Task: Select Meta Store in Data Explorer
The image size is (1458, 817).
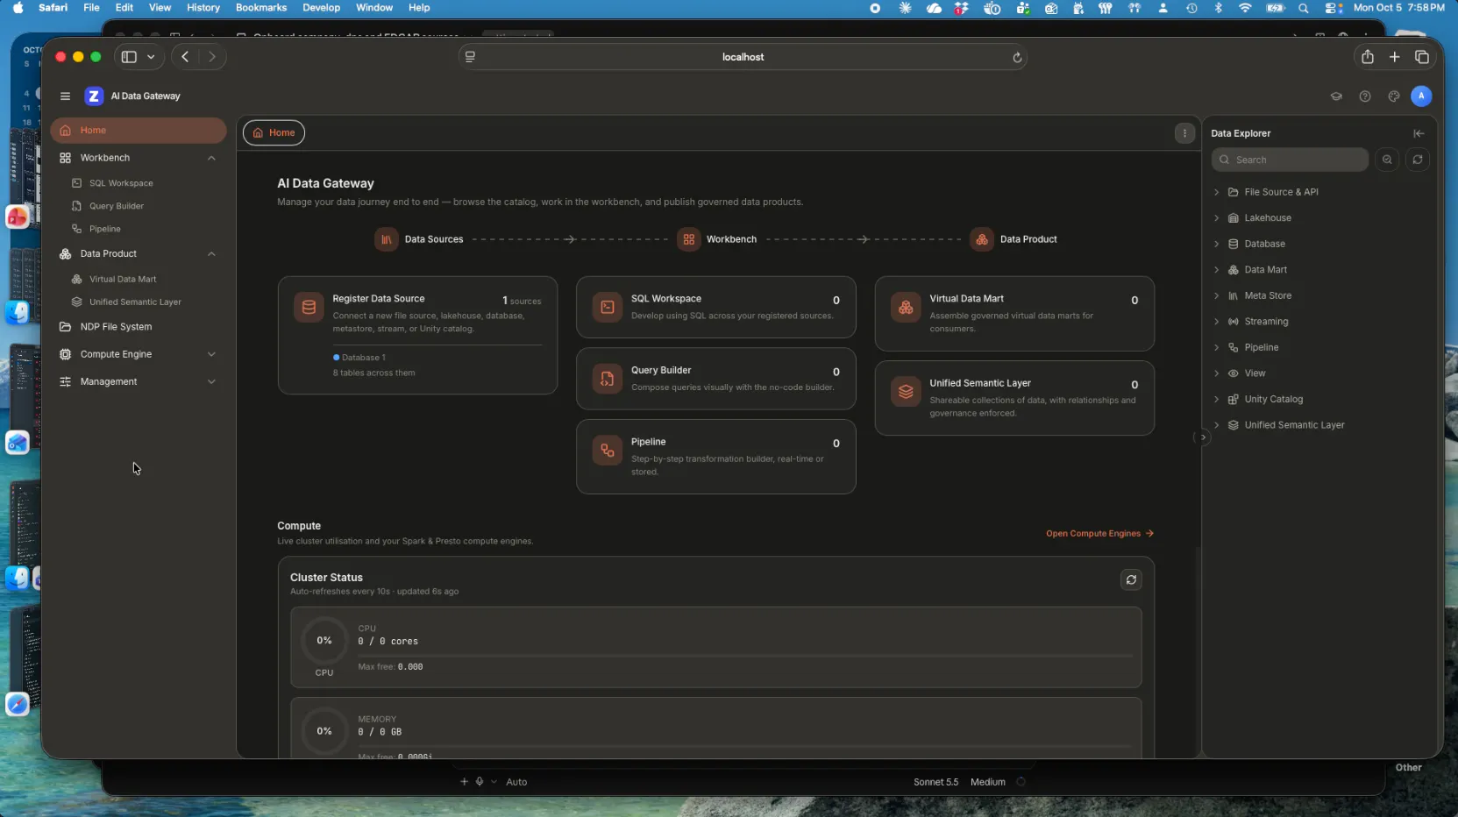Action: [1268, 295]
